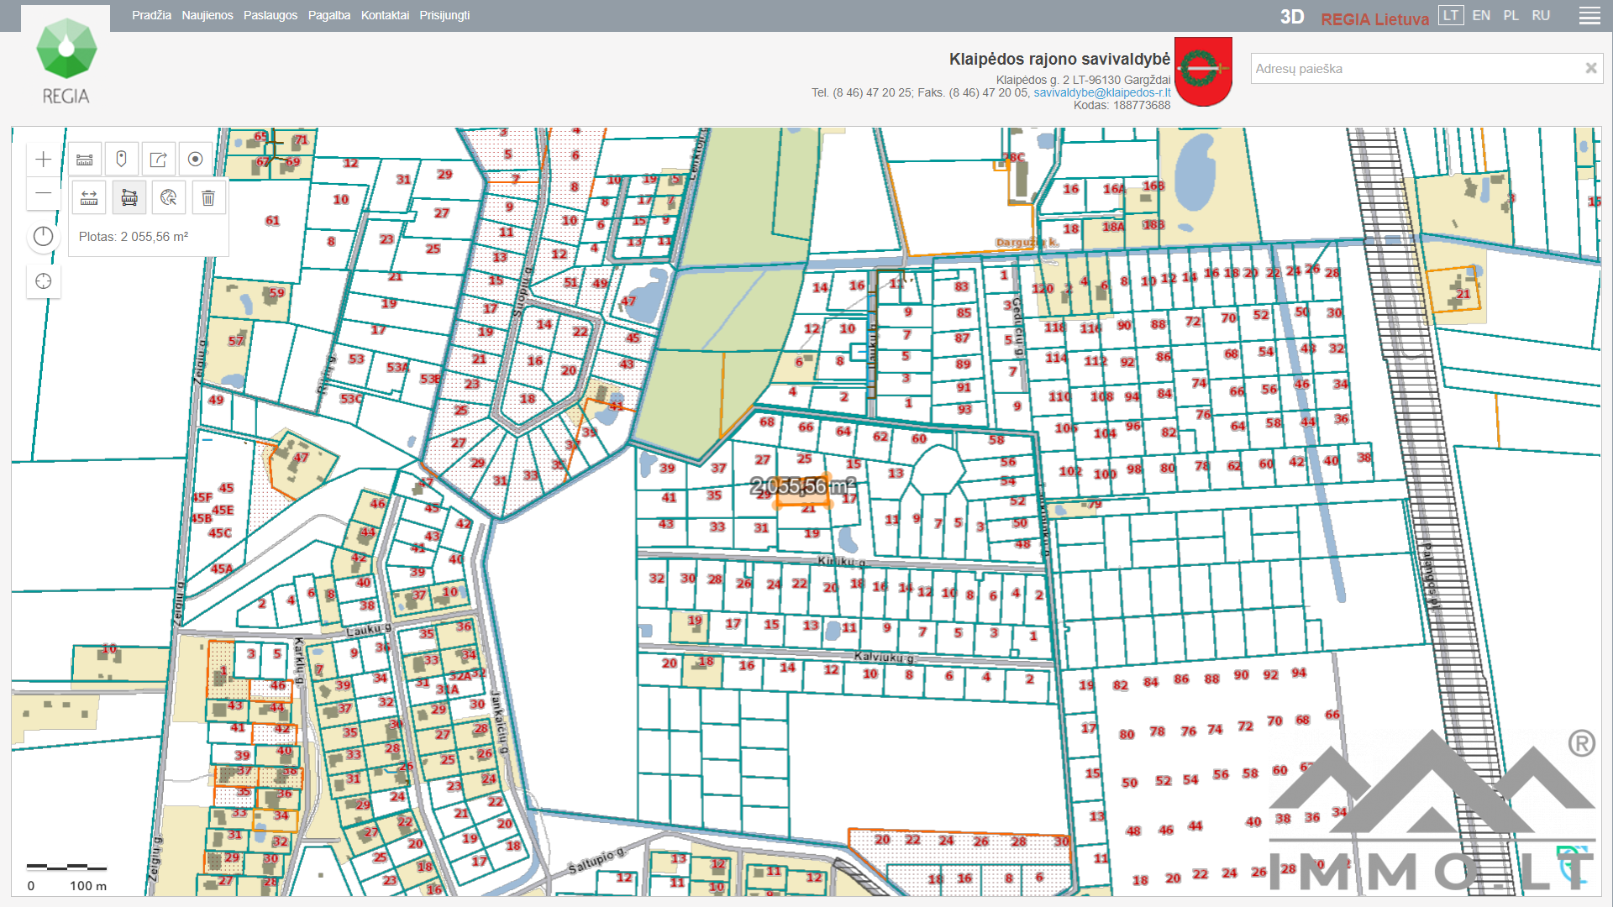The image size is (1613, 907).
Task: Click the Lauku g. street label
Action: click(369, 629)
